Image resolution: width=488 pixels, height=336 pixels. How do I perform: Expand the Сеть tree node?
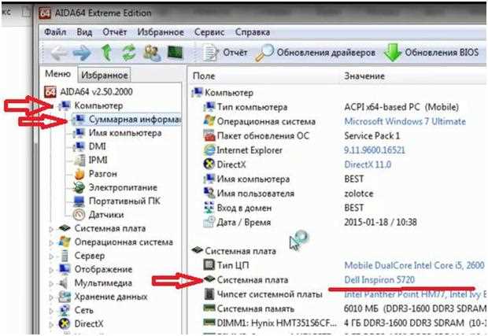[51, 311]
